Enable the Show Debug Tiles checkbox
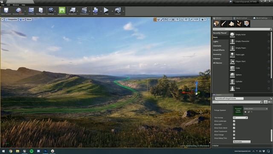Viewport: 273px width, 154px height. [x=234, y=138]
